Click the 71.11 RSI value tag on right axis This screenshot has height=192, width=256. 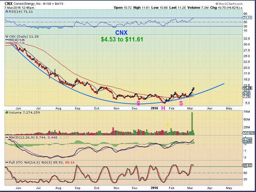(247, 18)
